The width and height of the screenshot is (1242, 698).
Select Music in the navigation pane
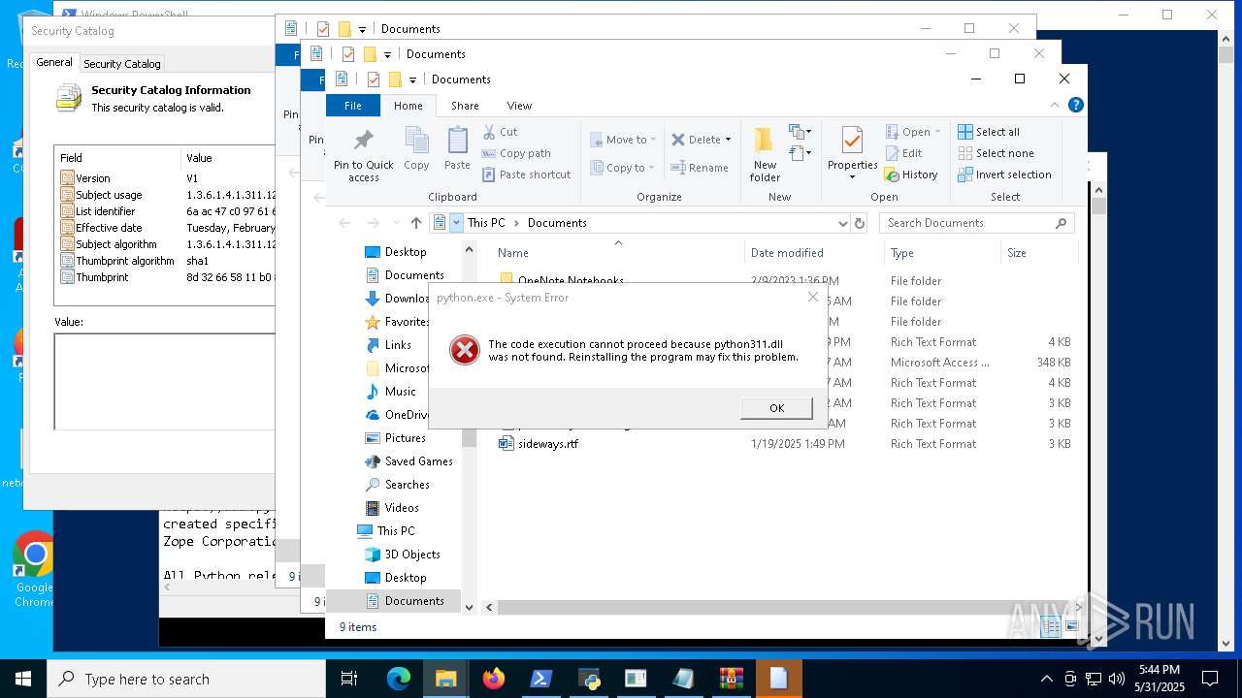pos(400,392)
